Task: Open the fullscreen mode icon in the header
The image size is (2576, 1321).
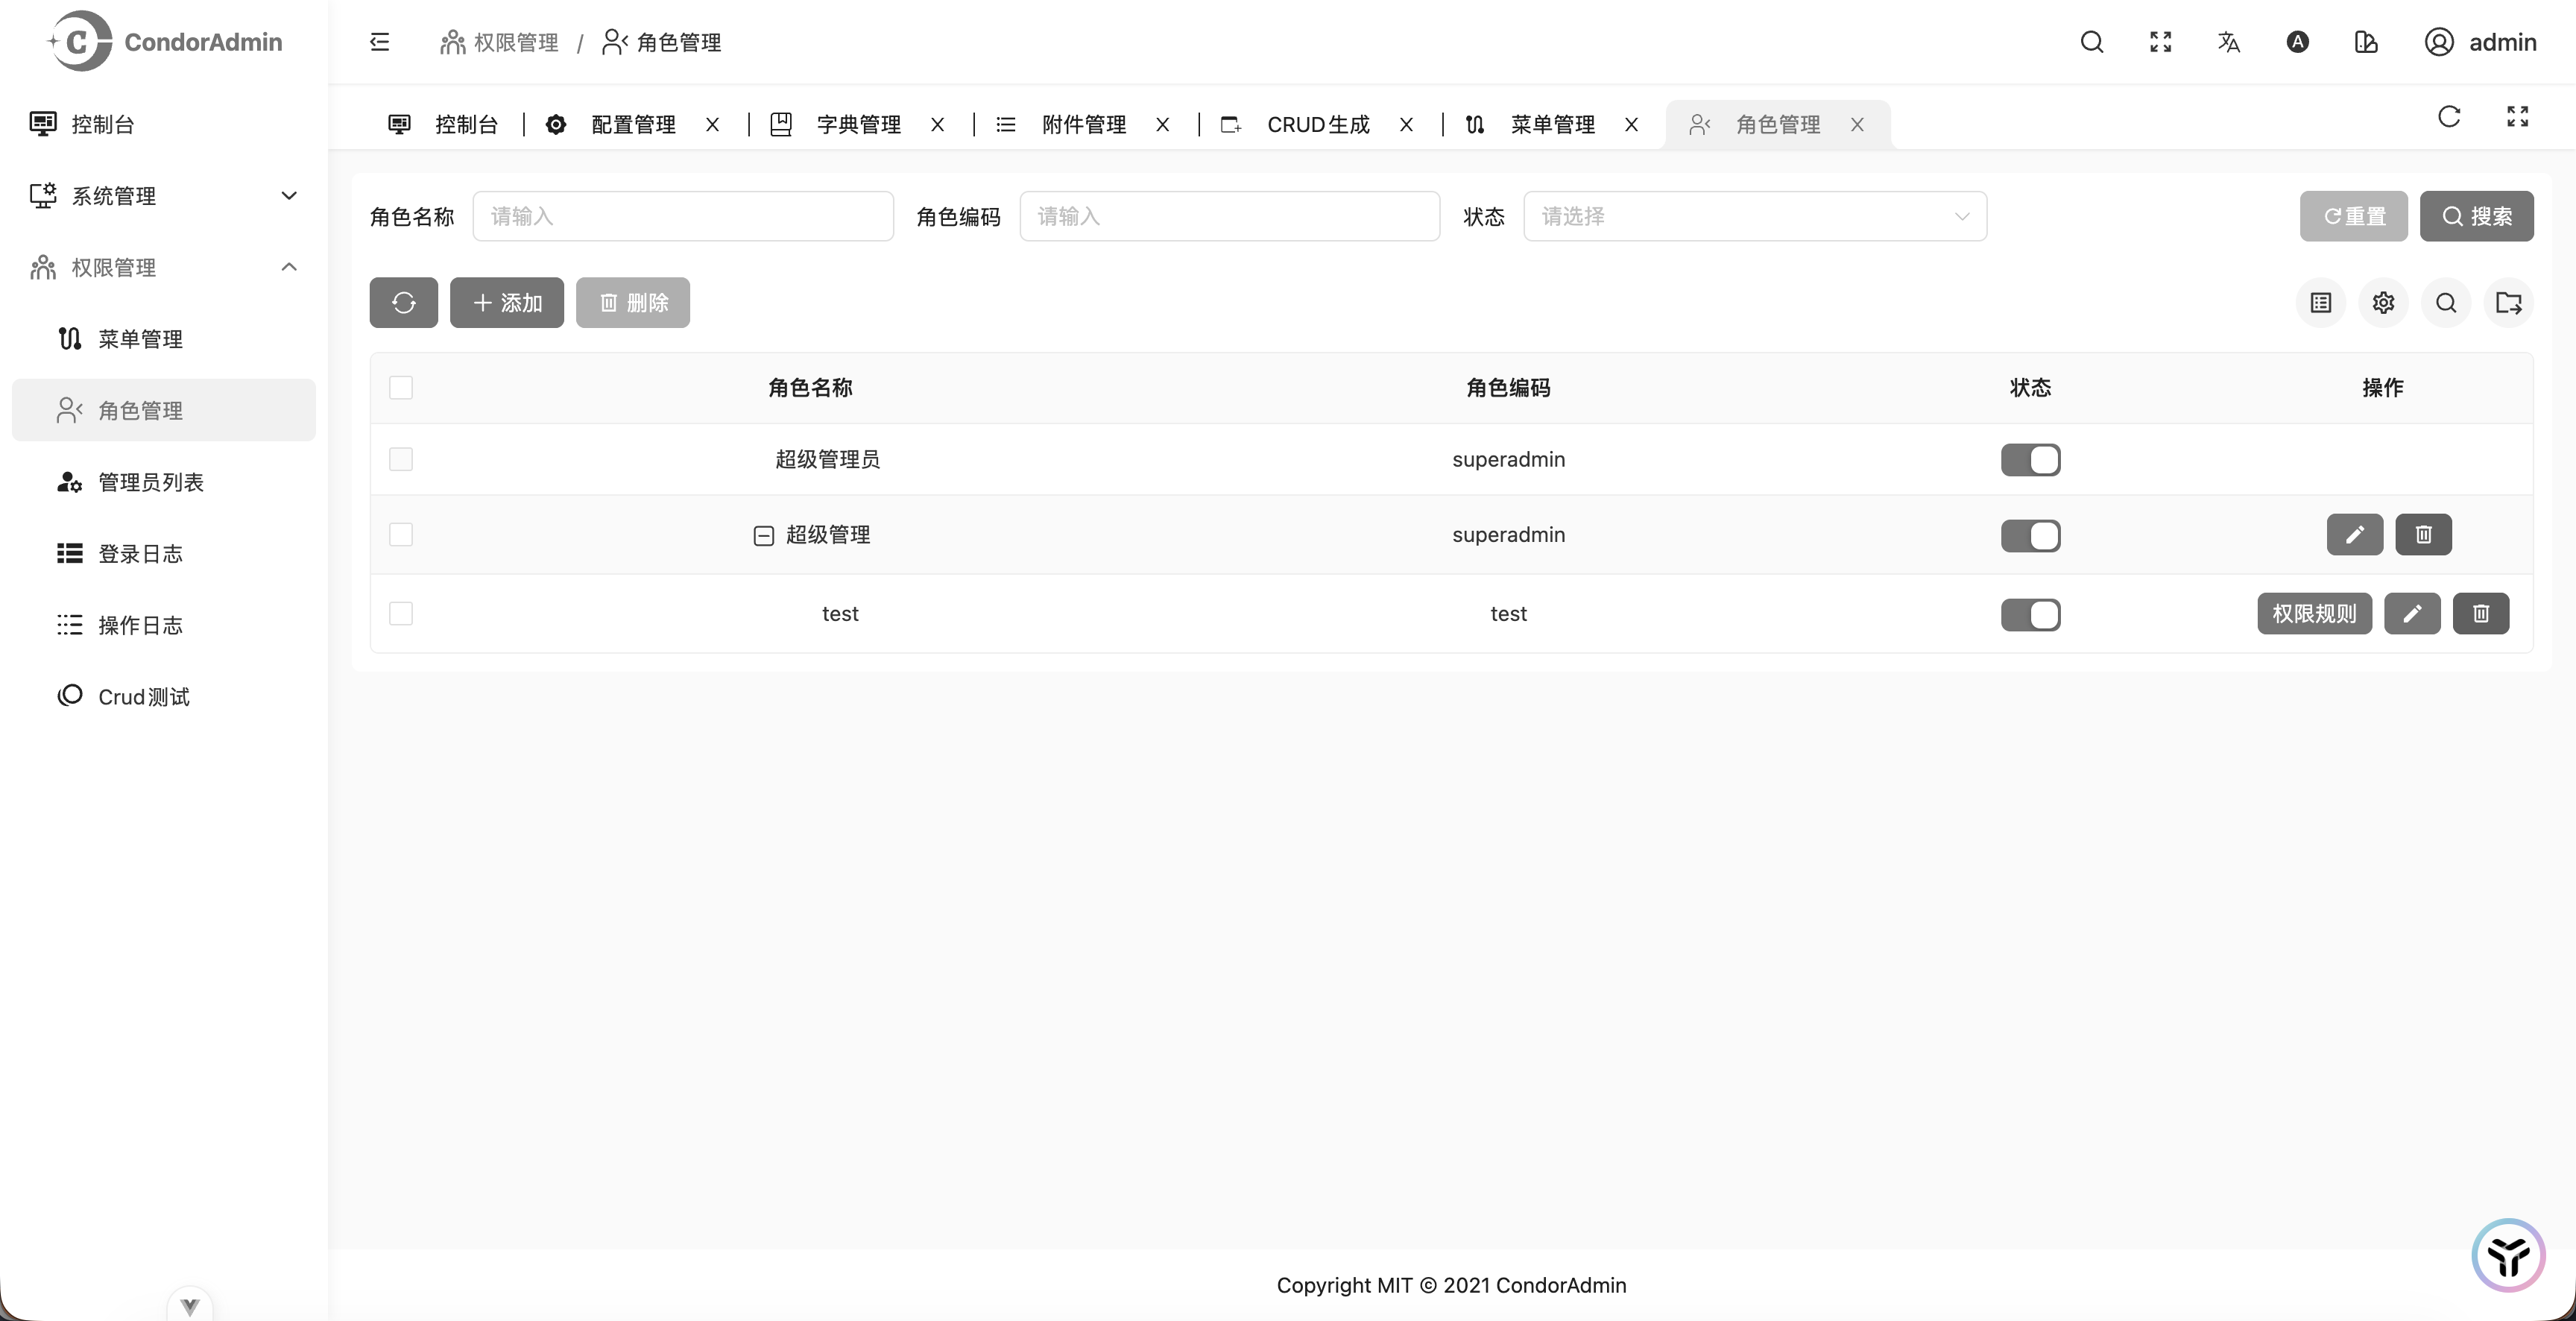Action: 2160,42
